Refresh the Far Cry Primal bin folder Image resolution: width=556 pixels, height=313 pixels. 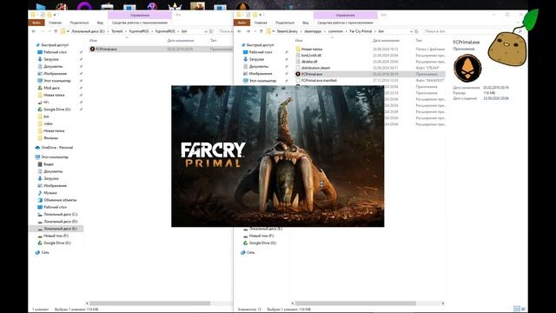417,31
